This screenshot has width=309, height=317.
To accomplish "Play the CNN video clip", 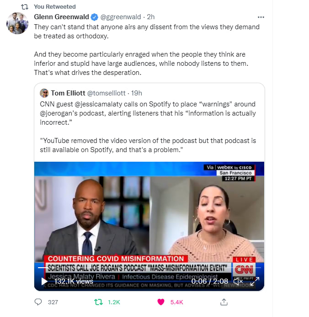I will pos(44,281).
